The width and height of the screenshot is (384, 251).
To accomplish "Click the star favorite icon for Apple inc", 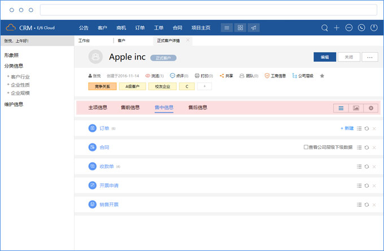I will click(x=322, y=76).
